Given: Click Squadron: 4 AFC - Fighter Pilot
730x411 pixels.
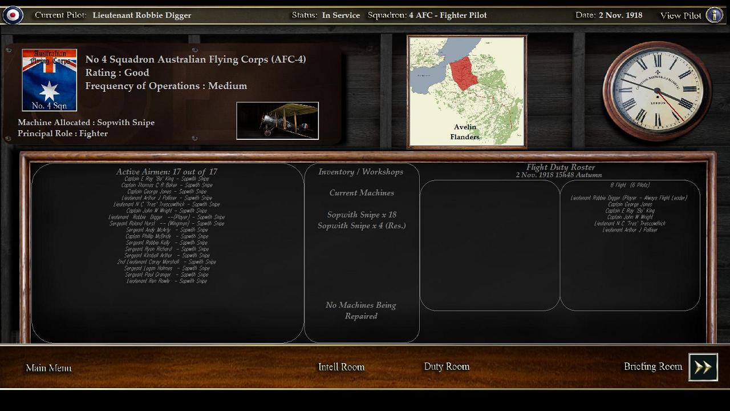Looking at the screenshot, I should click(x=427, y=15).
